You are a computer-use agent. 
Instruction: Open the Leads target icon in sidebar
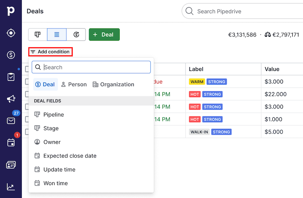[x=11, y=33]
